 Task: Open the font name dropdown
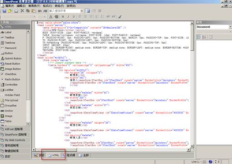[x=35, y=17]
